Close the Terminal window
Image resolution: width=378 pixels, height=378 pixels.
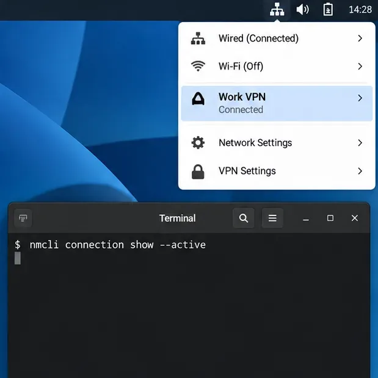tap(355, 218)
